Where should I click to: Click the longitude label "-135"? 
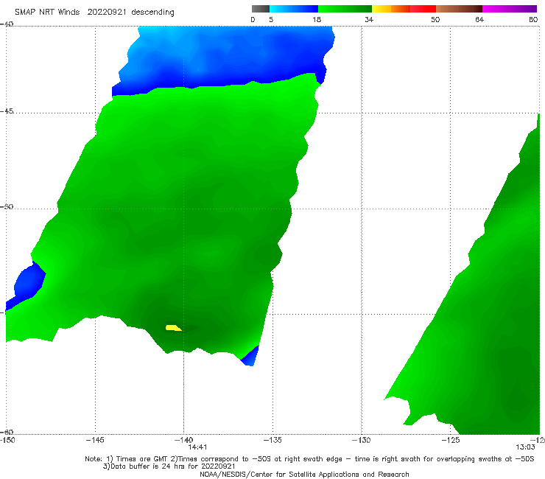coord(272,440)
